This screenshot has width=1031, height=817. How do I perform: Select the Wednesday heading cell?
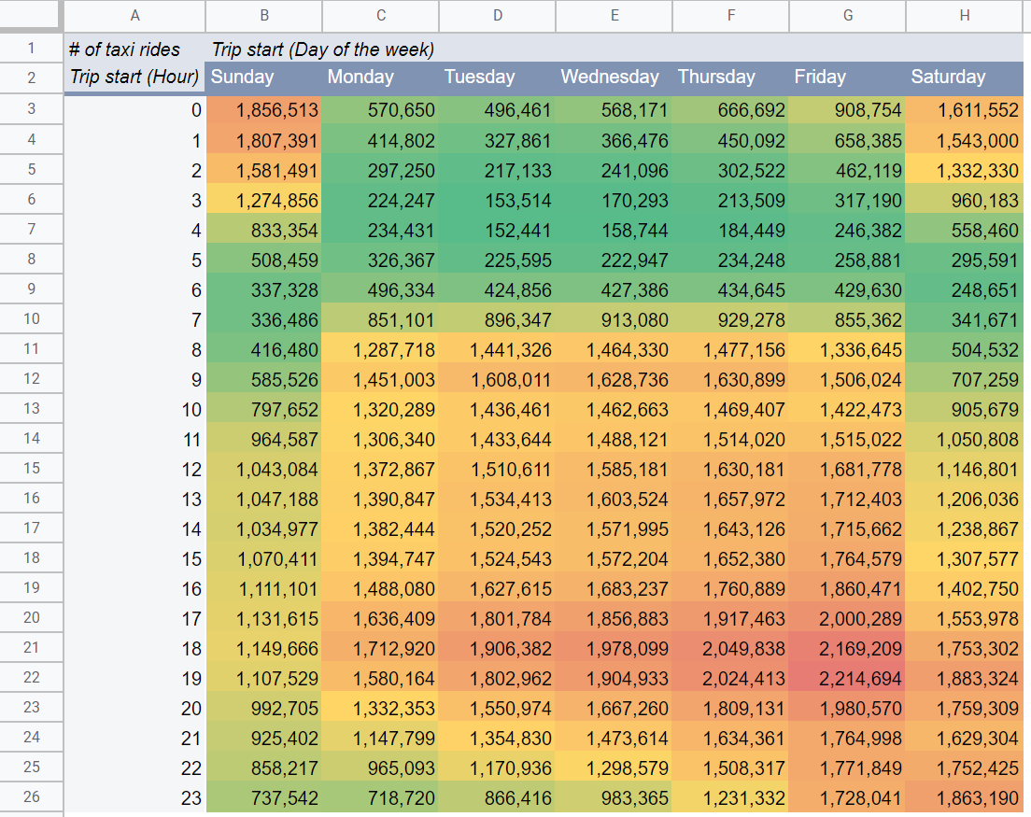[x=613, y=77]
